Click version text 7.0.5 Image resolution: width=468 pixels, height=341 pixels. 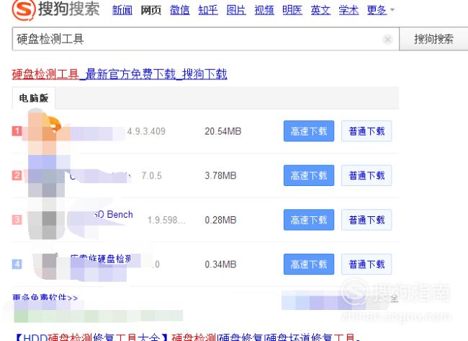(x=152, y=175)
